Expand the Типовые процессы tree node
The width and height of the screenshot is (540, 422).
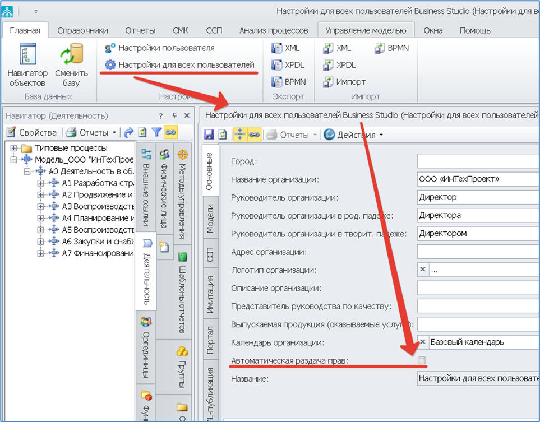[14, 148]
